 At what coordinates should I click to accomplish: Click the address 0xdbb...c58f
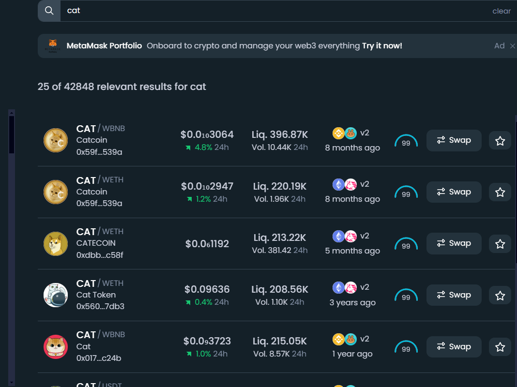pyautogui.click(x=100, y=255)
